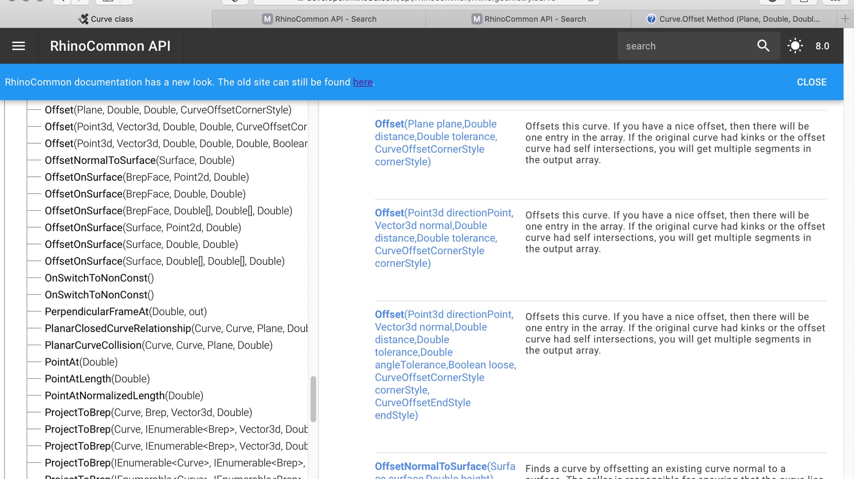
Task: Follow the 'here' link to old site
Action: (x=363, y=82)
